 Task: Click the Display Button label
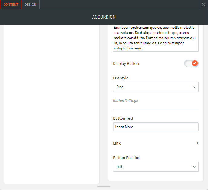[x=126, y=64]
